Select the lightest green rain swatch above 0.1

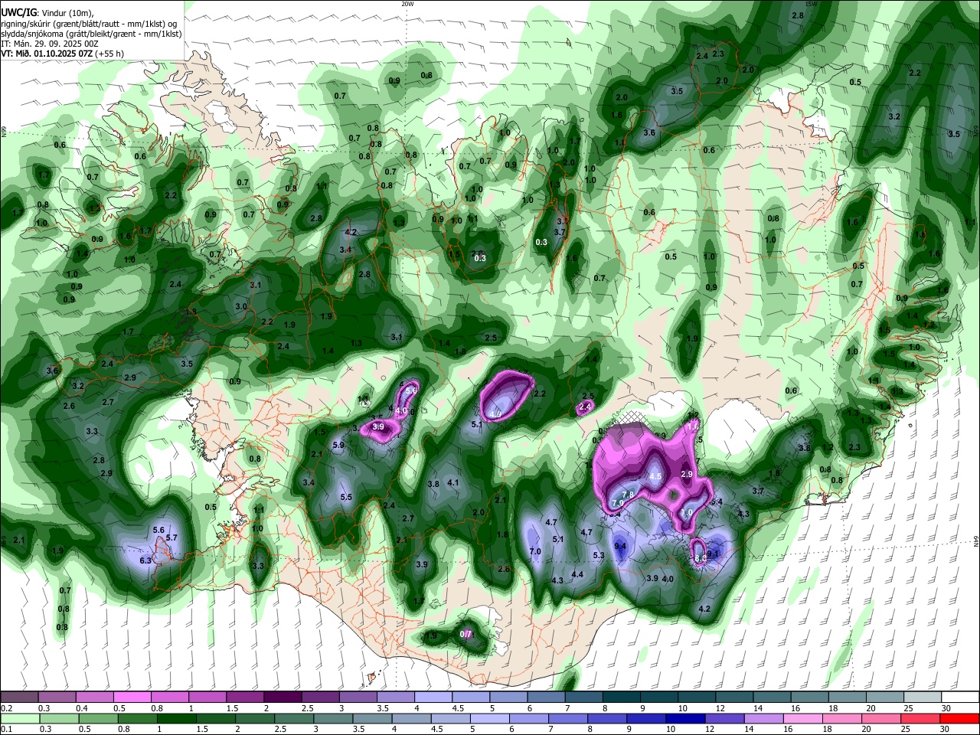pyautogui.click(x=19, y=718)
